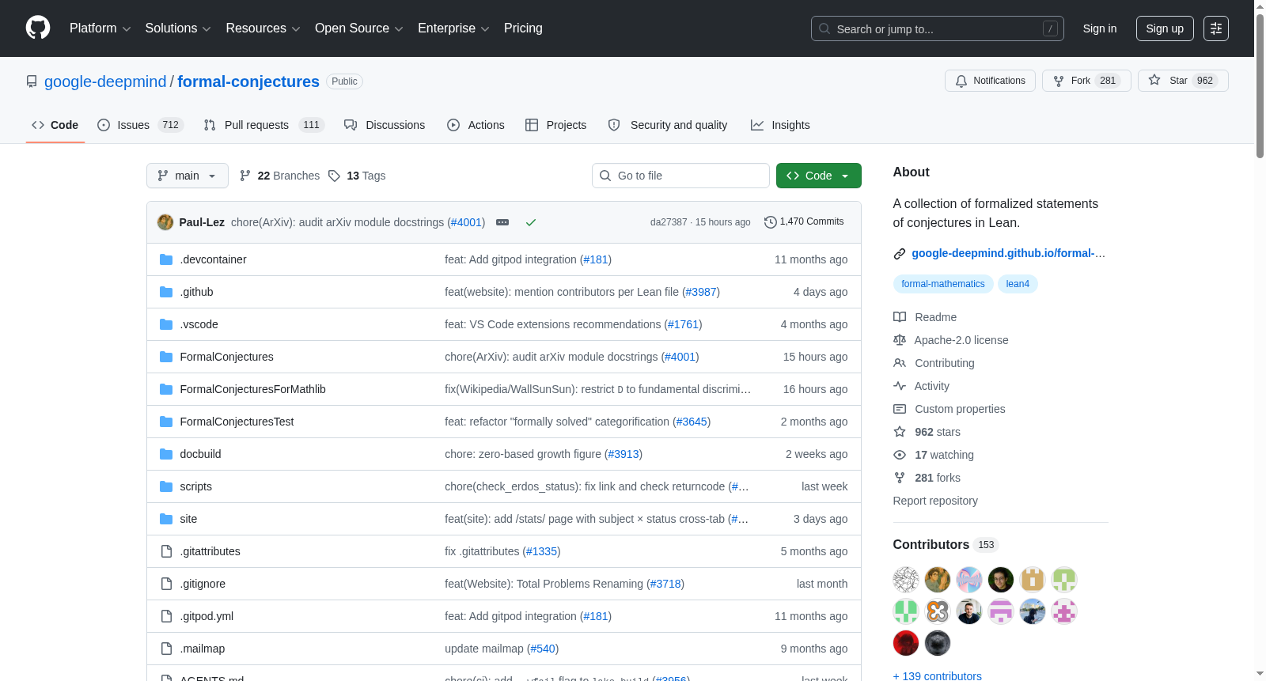1266x681 pixels.
Task: Click the formal-mathematics topic tag
Action: [x=943, y=284]
